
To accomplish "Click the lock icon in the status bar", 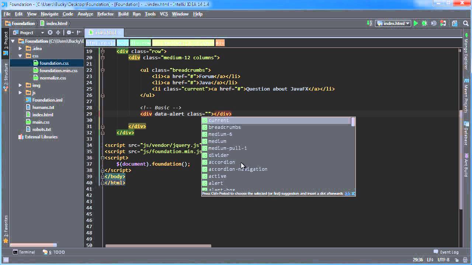I will click(x=457, y=260).
